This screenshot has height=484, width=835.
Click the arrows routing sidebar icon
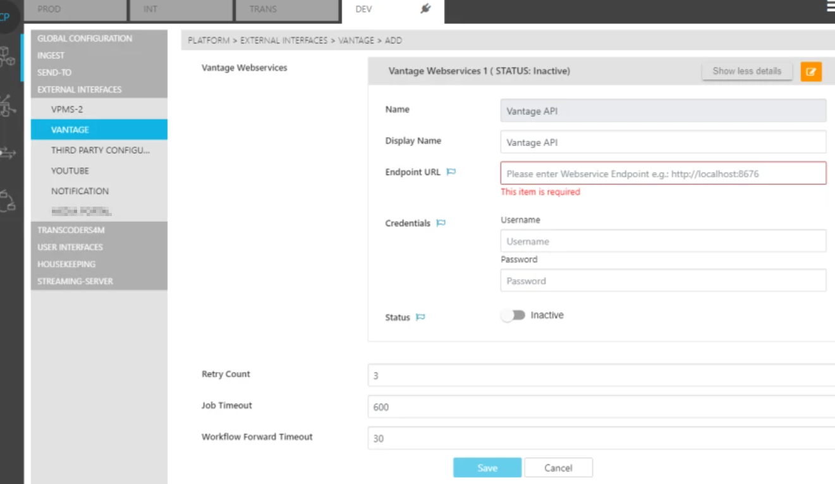(x=8, y=152)
